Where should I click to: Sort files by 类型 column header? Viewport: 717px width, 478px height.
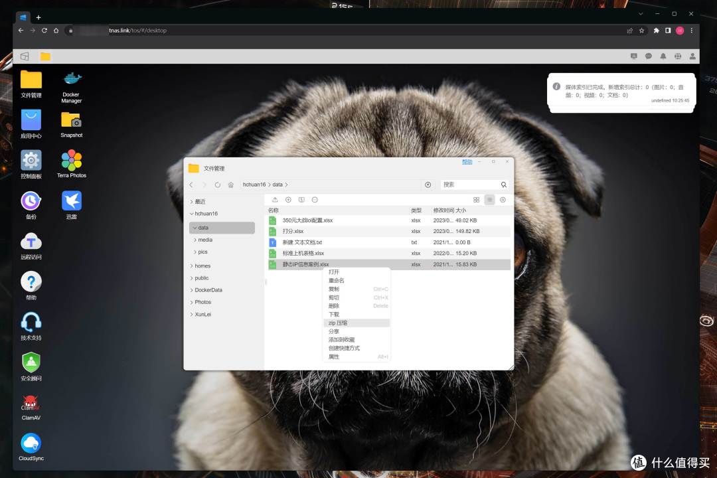coord(416,210)
